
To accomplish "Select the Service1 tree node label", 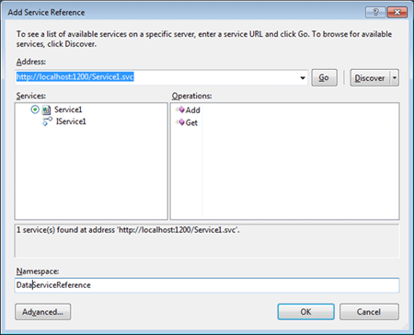I will (x=68, y=110).
